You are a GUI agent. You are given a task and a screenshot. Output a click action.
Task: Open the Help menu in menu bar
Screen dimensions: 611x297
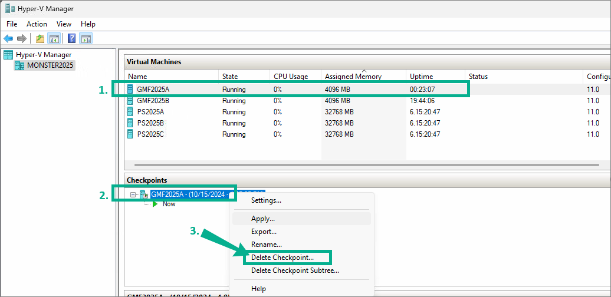click(x=88, y=24)
